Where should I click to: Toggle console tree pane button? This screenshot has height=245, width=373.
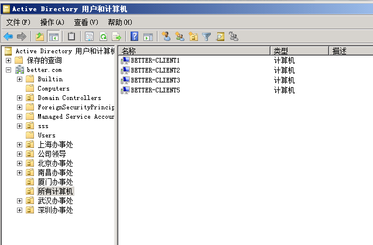coord(53,37)
